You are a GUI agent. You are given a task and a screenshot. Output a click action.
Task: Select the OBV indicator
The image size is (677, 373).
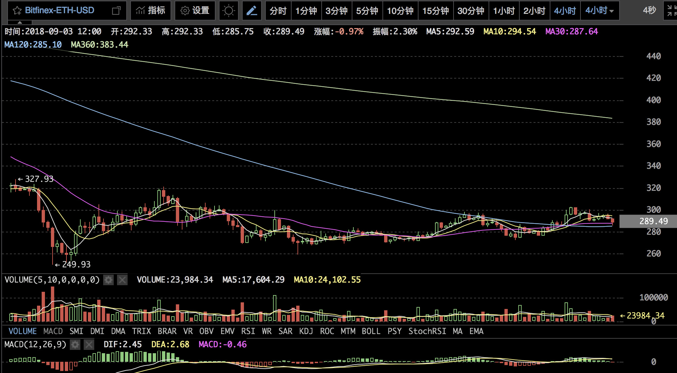coord(207,331)
